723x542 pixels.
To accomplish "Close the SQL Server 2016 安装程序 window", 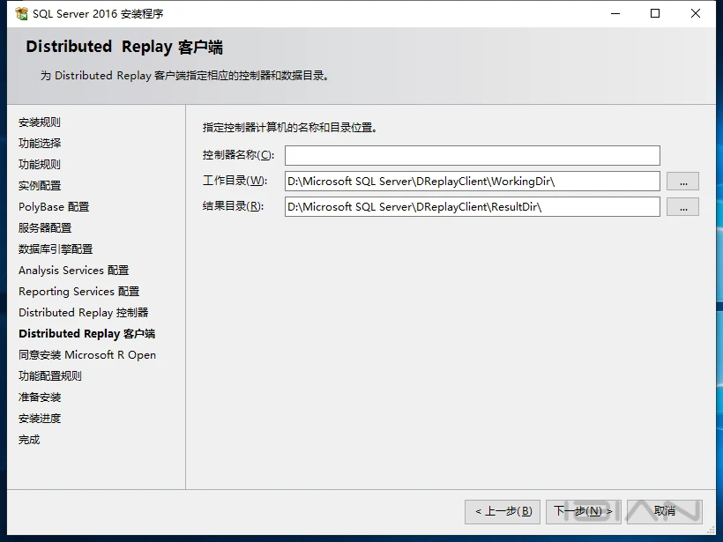I will (x=696, y=14).
